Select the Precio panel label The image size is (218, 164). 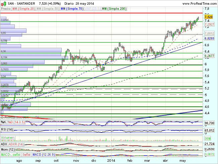click(x=5, y=8)
